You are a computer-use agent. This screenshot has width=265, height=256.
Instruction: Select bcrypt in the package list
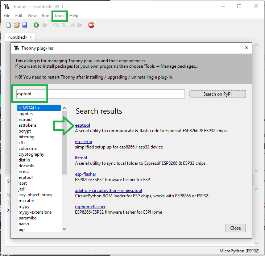coord(39,131)
